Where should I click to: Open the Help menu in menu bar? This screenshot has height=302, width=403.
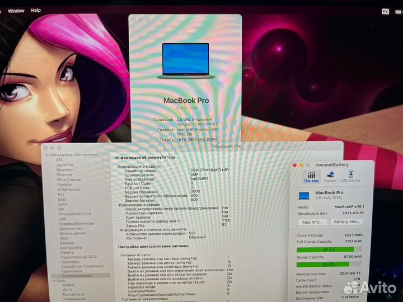coord(36,10)
